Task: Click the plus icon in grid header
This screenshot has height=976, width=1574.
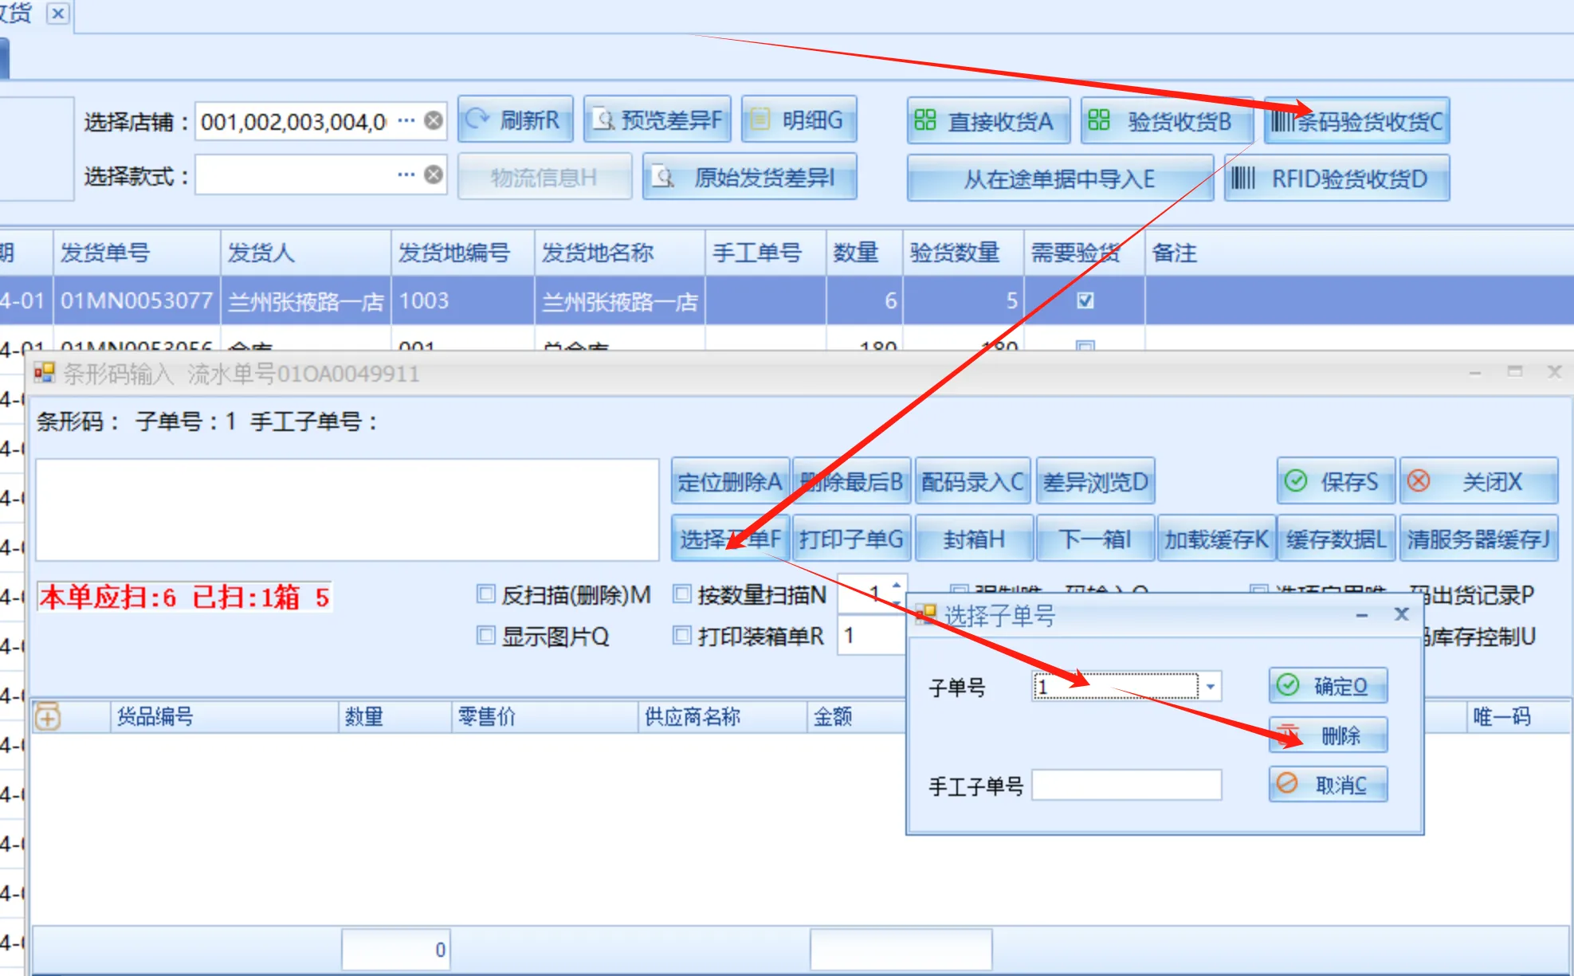Action: pyautogui.click(x=47, y=717)
